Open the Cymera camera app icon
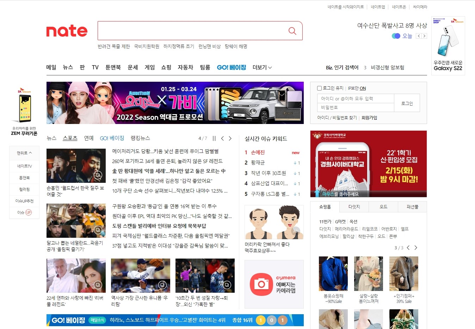The image size is (475, 329). pos(261,284)
